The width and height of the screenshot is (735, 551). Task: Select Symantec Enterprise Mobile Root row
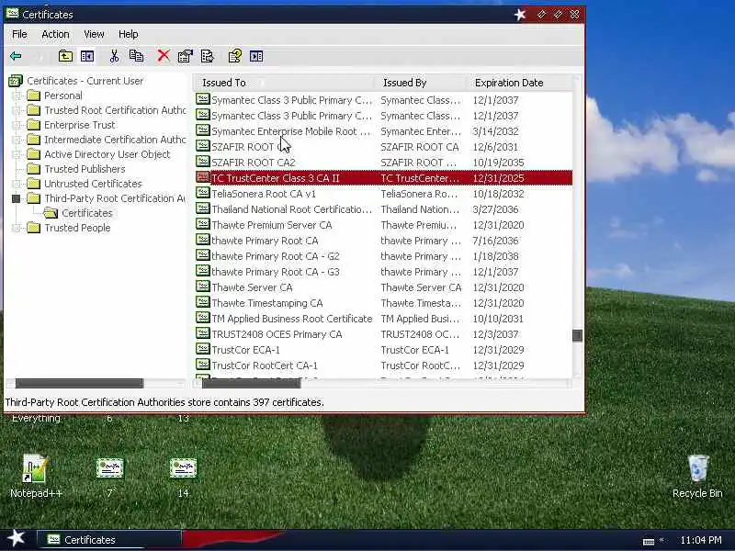tap(383, 131)
